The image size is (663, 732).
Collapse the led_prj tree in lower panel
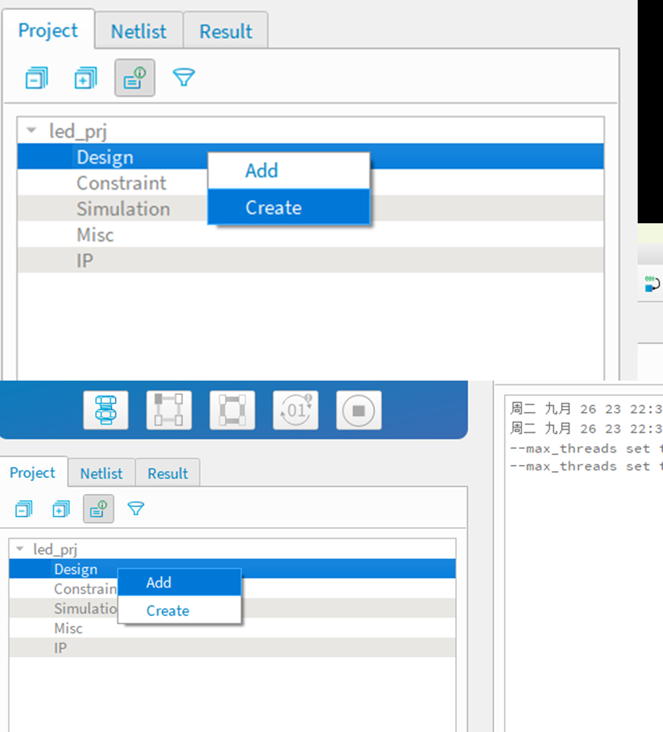(20, 549)
